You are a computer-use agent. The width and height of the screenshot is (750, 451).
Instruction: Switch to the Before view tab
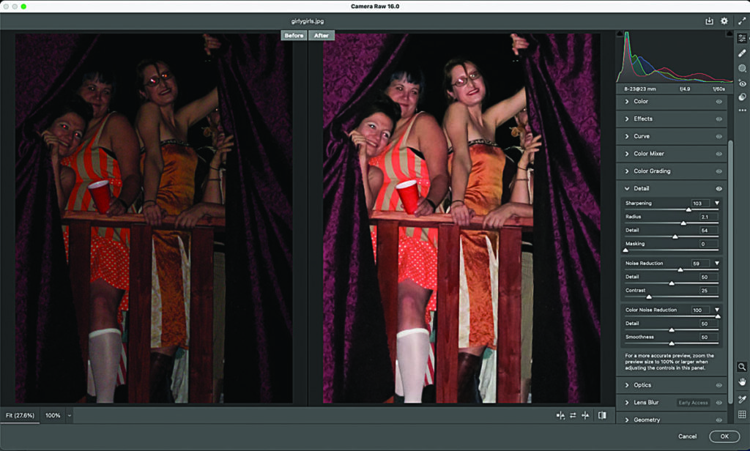(x=294, y=35)
